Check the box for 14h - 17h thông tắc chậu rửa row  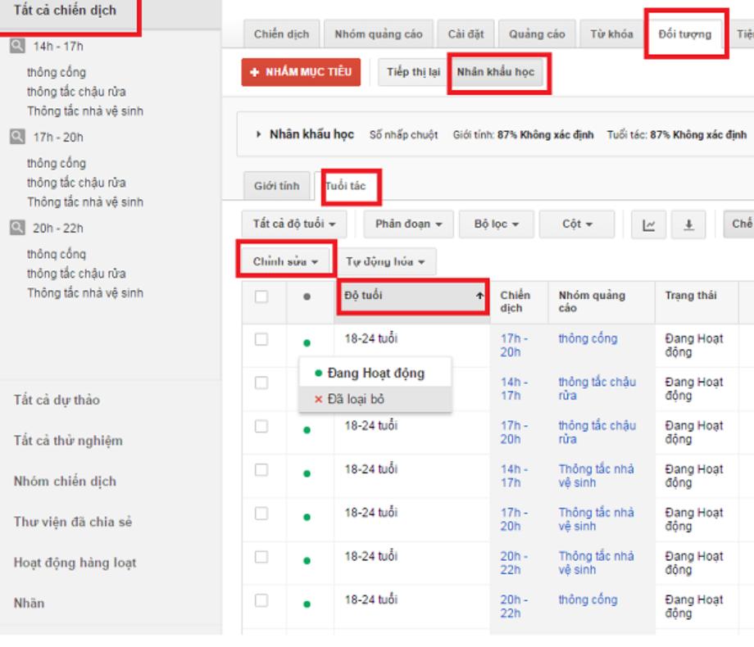click(261, 382)
